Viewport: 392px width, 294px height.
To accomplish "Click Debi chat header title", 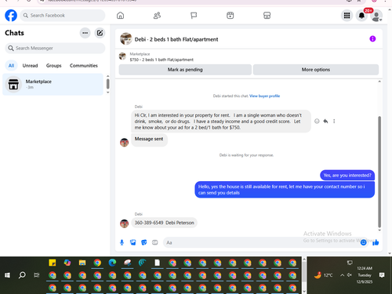I will click(176, 39).
